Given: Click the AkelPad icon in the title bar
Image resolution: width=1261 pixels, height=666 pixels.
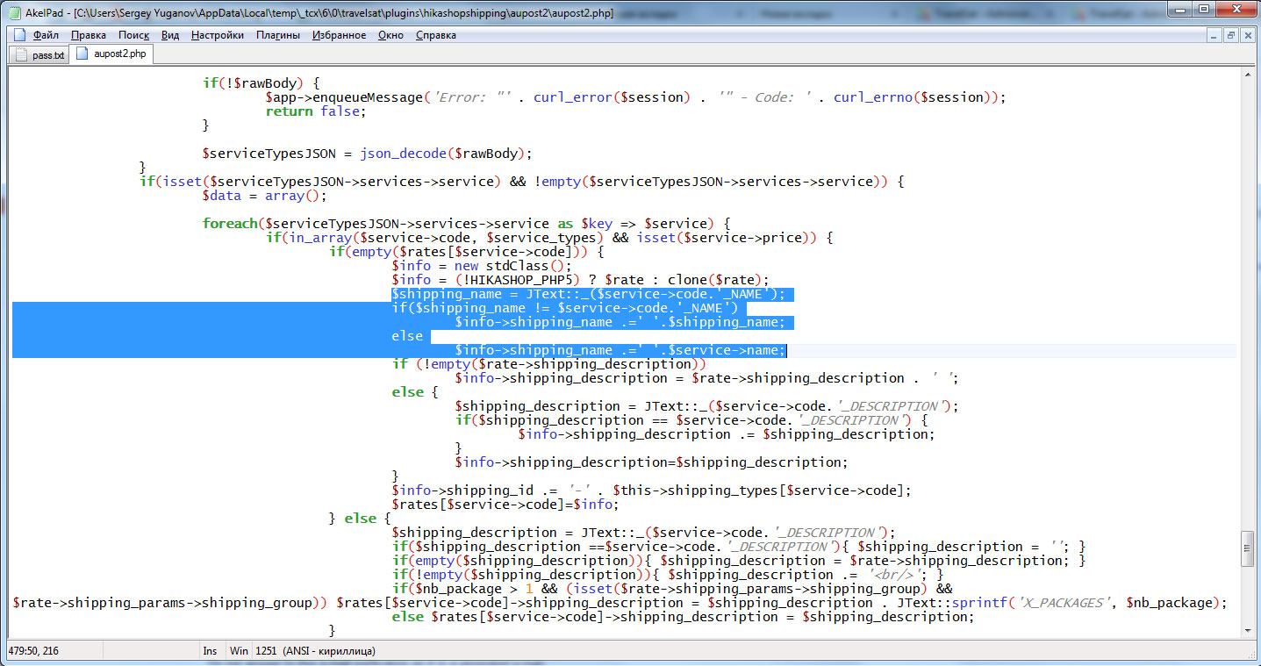Looking at the screenshot, I should [x=14, y=13].
